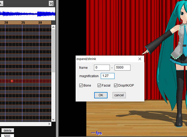The height and width of the screenshot is (137, 187).
Task: Click frame 30 on timeline ruler
Action: (40, 22)
